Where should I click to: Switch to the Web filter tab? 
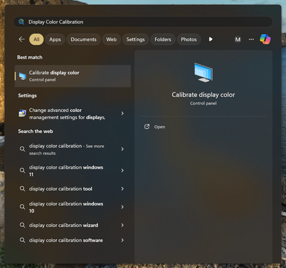tap(111, 39)
